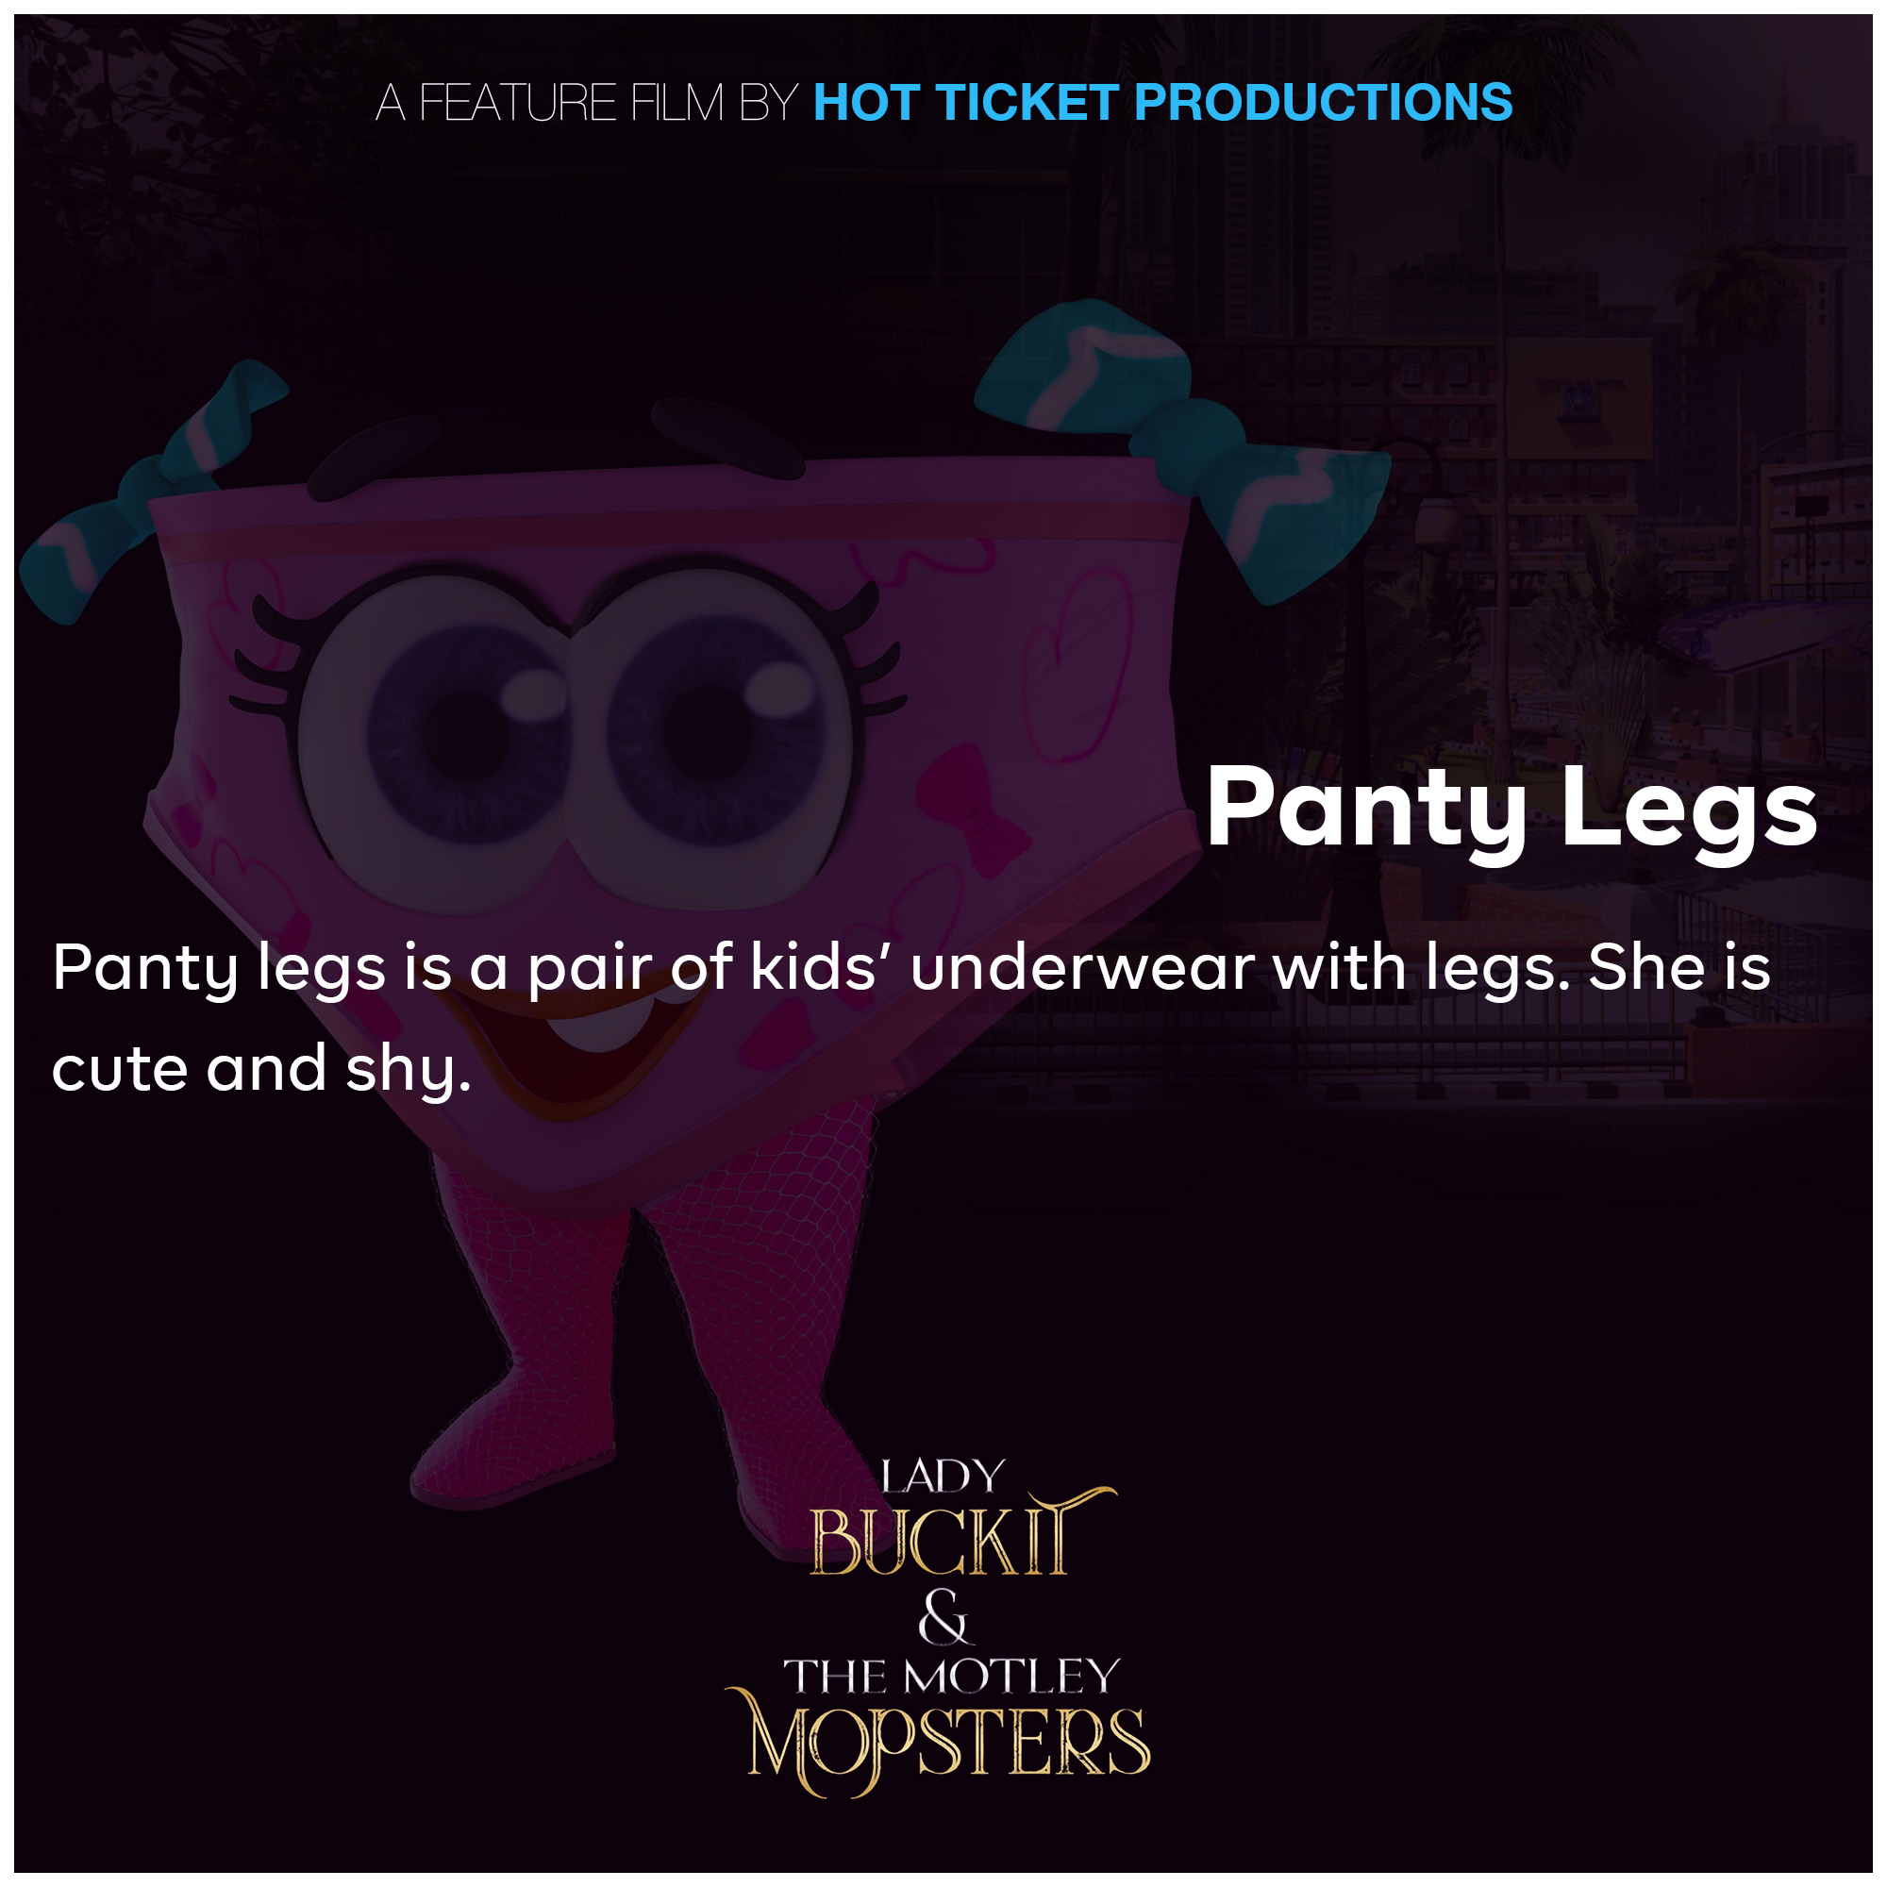Screen dimensions: 1887x1887
Task: Click the 'Lady' text in the logo
Action: pyautogui.click(x=943, y=1477)
